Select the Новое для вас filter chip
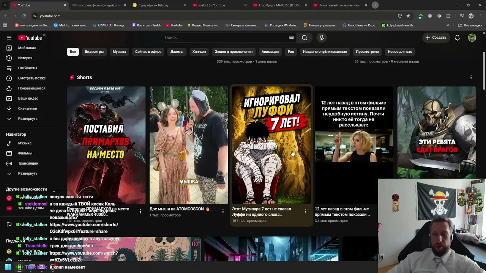486x273 pixels. [400, 52]
